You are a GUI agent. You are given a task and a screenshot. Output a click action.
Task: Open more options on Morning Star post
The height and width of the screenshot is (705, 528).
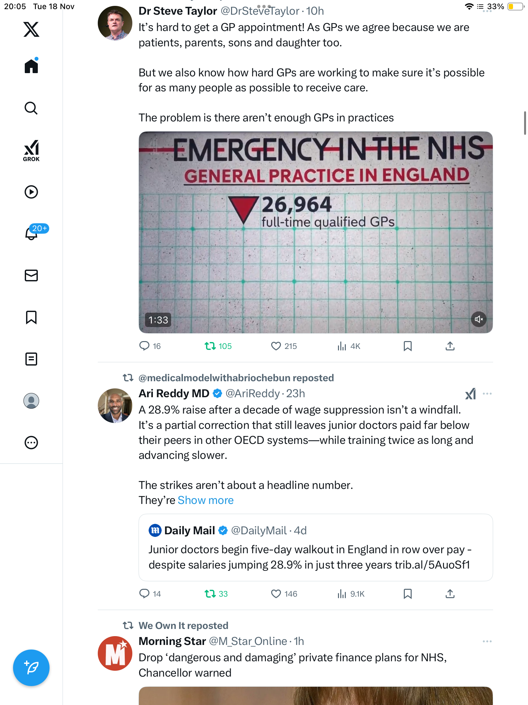pos(487,641)
